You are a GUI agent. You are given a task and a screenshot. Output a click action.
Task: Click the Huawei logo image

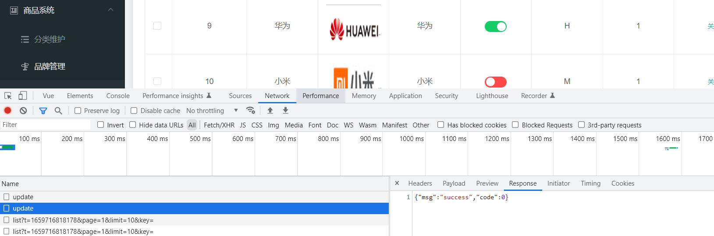tap(355, 29)
